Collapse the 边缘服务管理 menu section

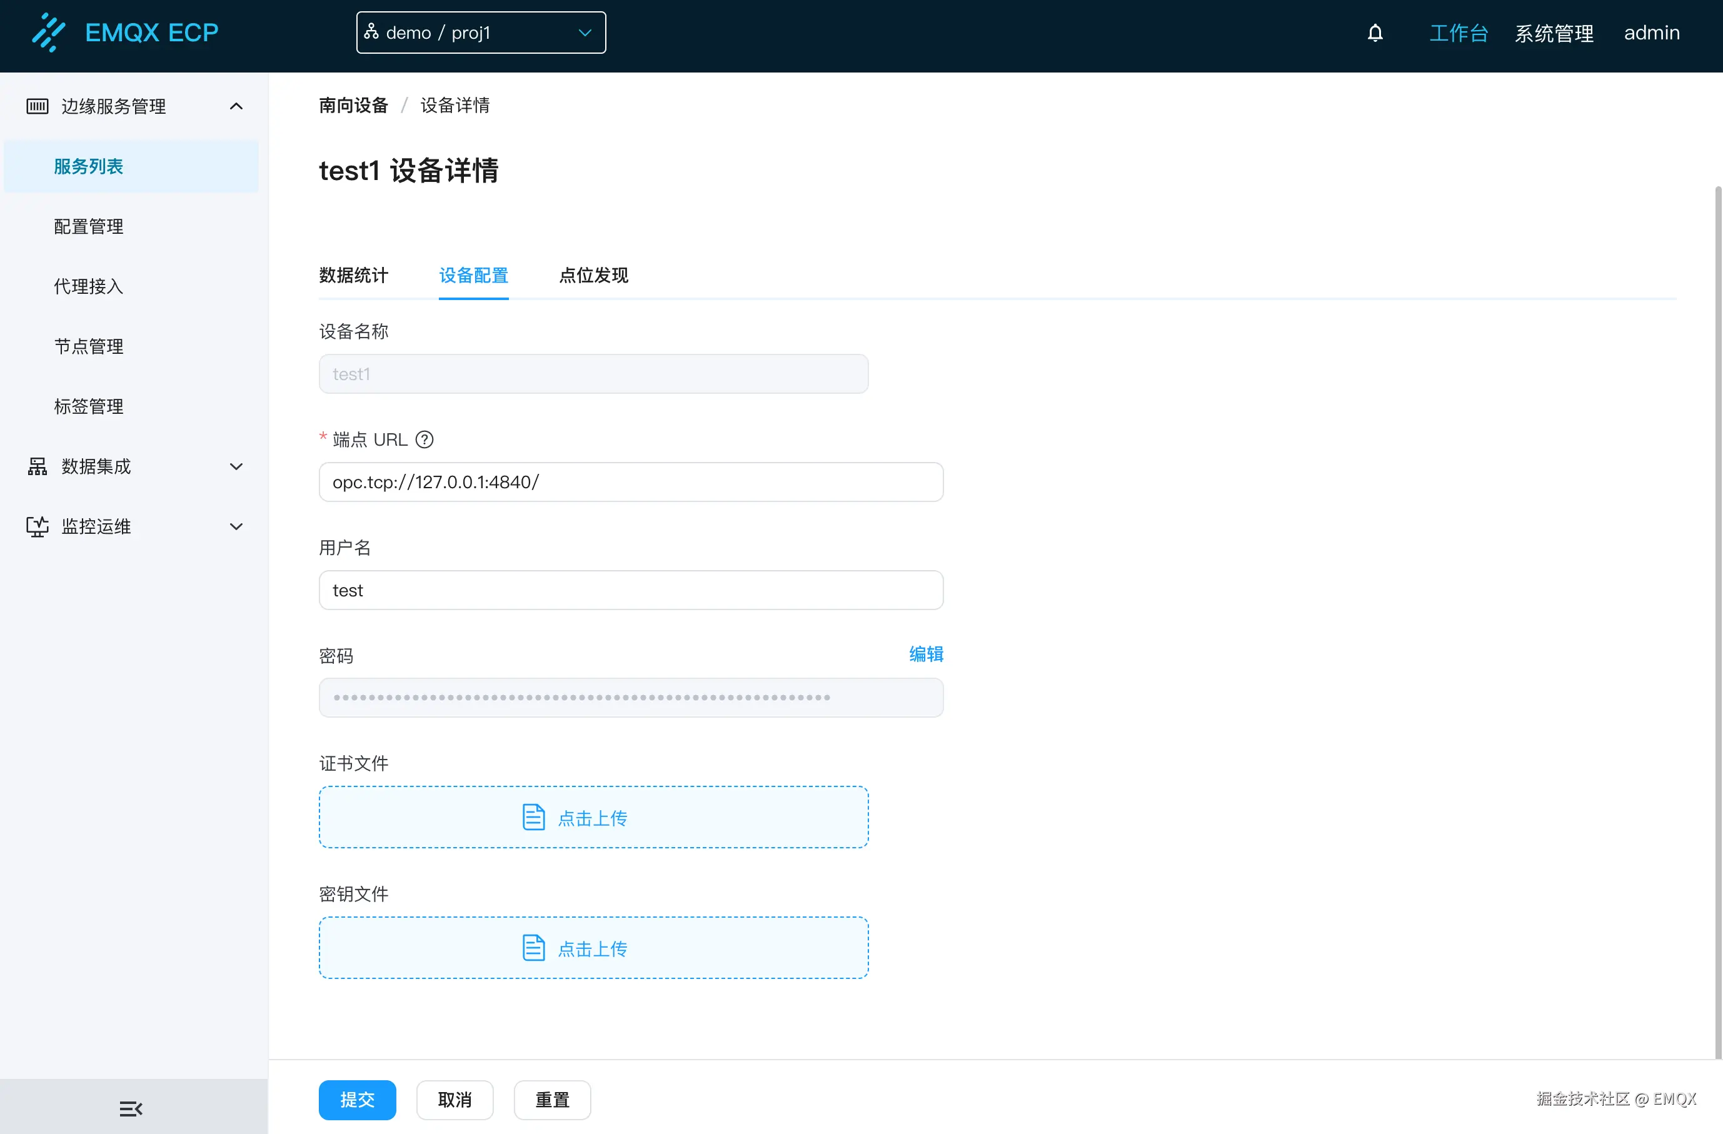pos(235,106)
